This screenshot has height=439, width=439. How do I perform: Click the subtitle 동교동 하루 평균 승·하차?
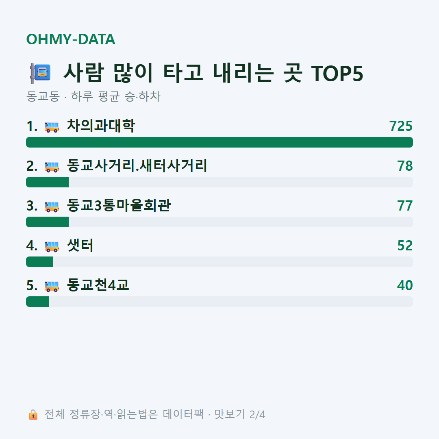point(93,96)
